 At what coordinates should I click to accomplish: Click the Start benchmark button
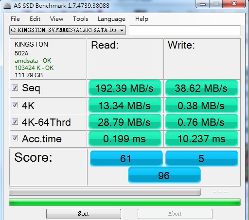tap(84, 214)
